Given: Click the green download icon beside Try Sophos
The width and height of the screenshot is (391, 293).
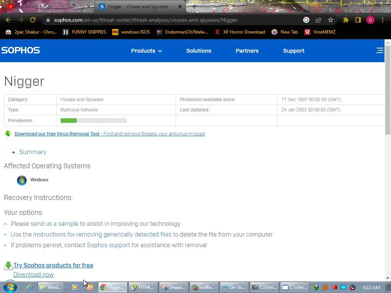Looking at the screenshot, I should [x=8, y=266].
